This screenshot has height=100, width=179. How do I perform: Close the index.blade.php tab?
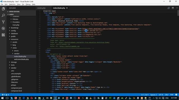[67, 8]
